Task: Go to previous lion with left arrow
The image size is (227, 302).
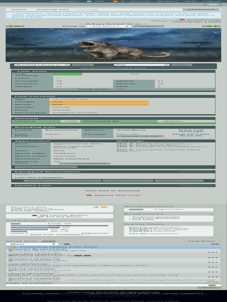Action: pos(11,26)
